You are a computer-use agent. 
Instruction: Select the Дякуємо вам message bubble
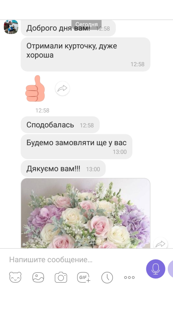tap(63, 169)
